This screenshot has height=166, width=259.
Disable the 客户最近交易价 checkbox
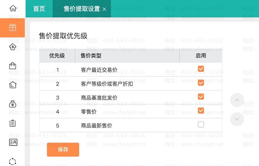click(x=201, y=69)
